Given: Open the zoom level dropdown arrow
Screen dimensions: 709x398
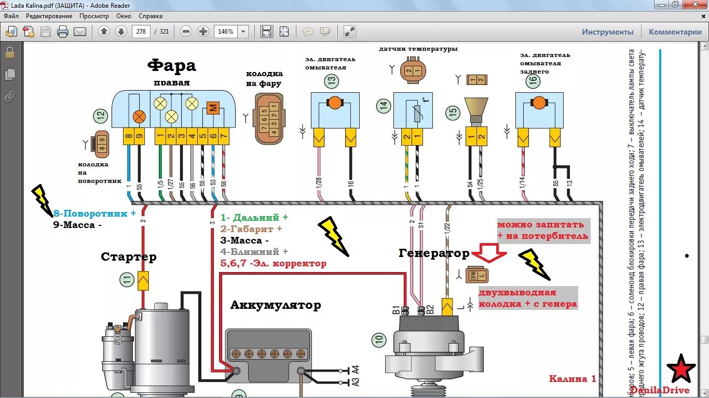Looking at the screenshot, I should click(x=243, y=32).
